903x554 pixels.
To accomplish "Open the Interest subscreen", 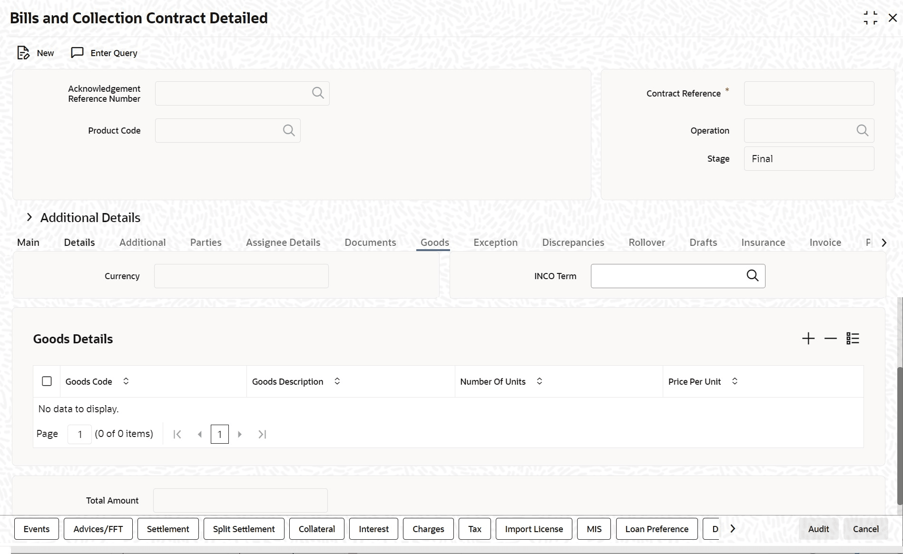I will tap(373, 529).
